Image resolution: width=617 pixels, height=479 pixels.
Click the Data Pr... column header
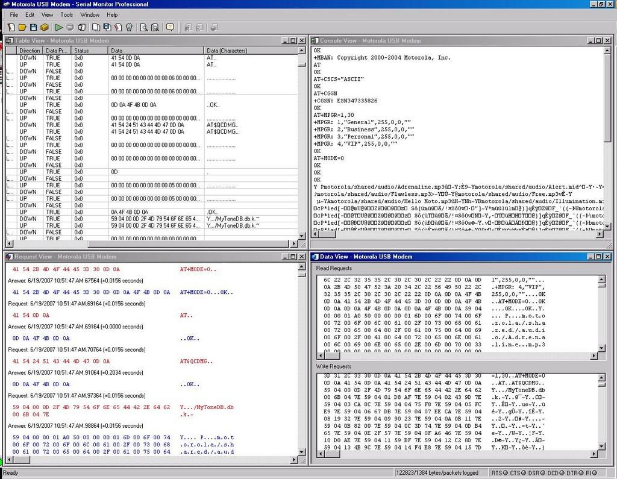click(57, 51)
